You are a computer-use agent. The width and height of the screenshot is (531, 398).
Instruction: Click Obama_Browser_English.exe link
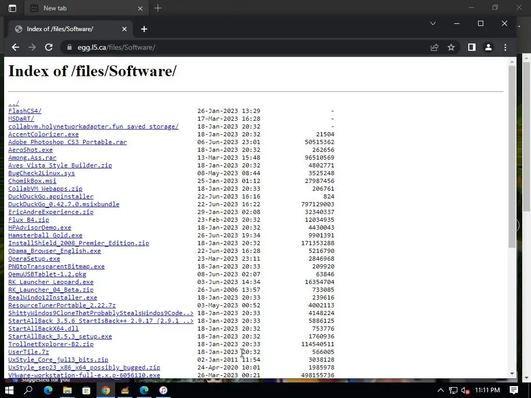pos(54,251)
